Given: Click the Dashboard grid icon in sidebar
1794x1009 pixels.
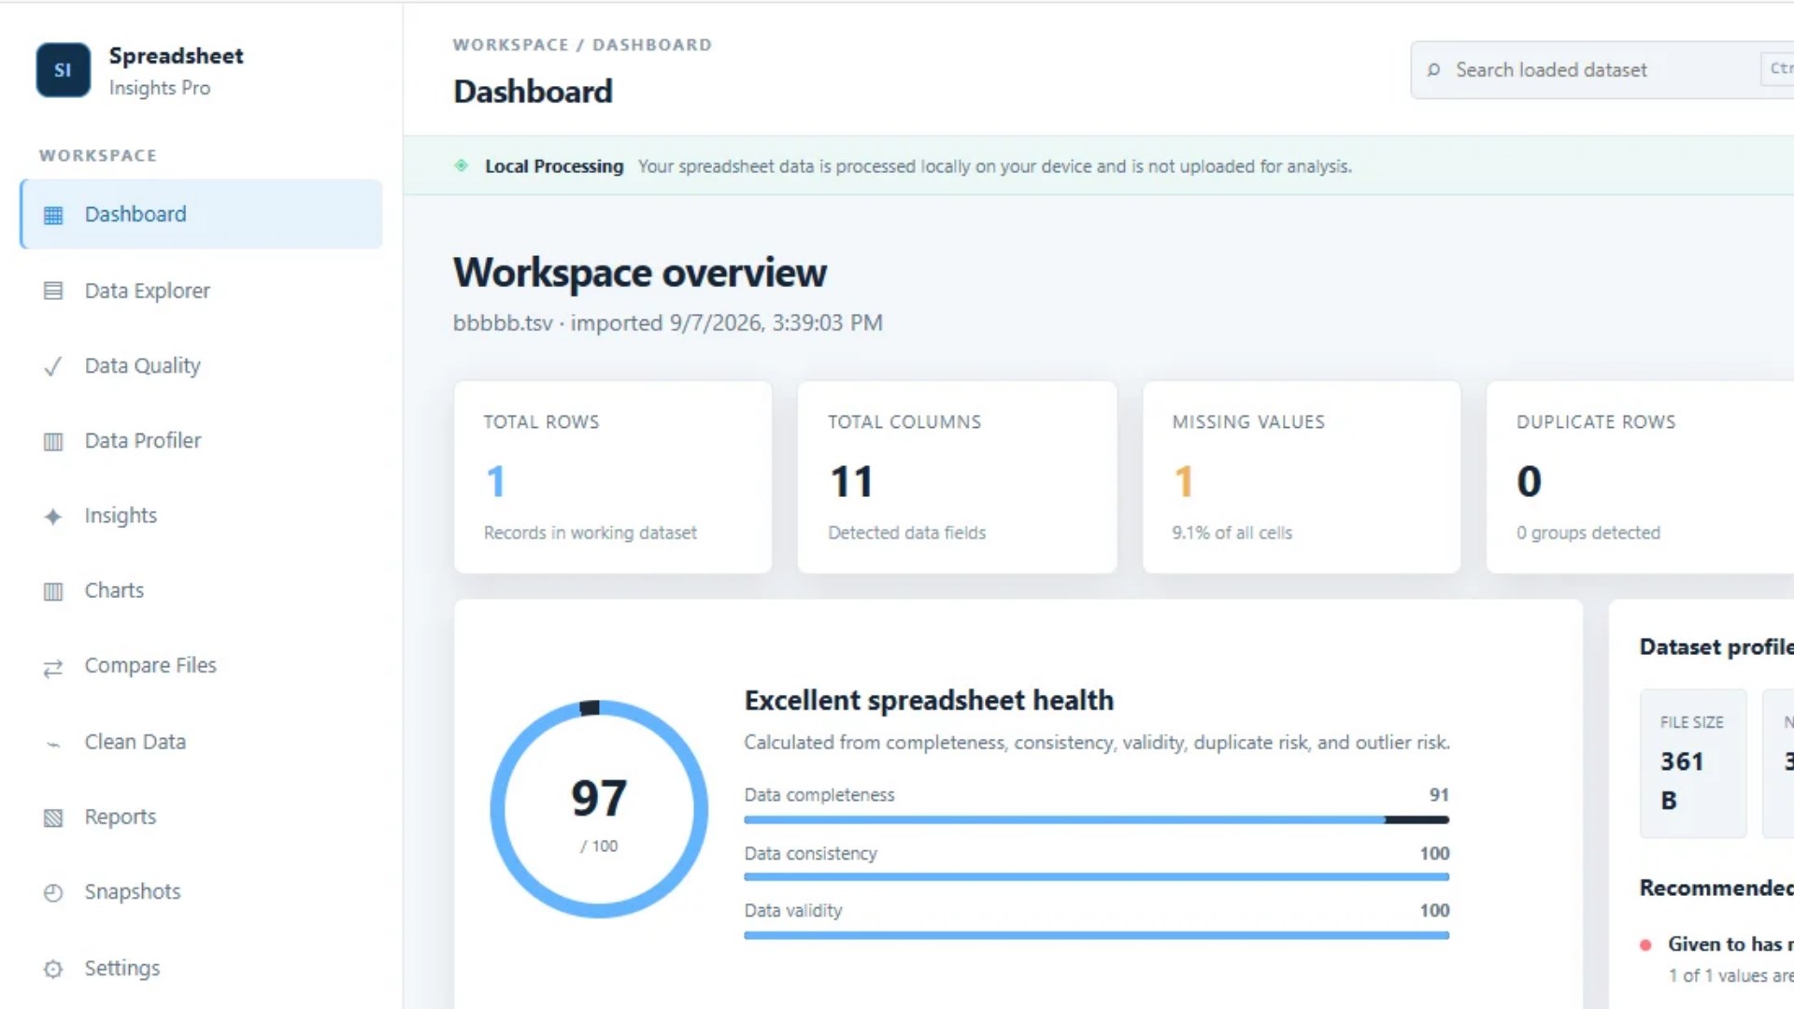Looking at the screenshot, I should coord(53,215).
